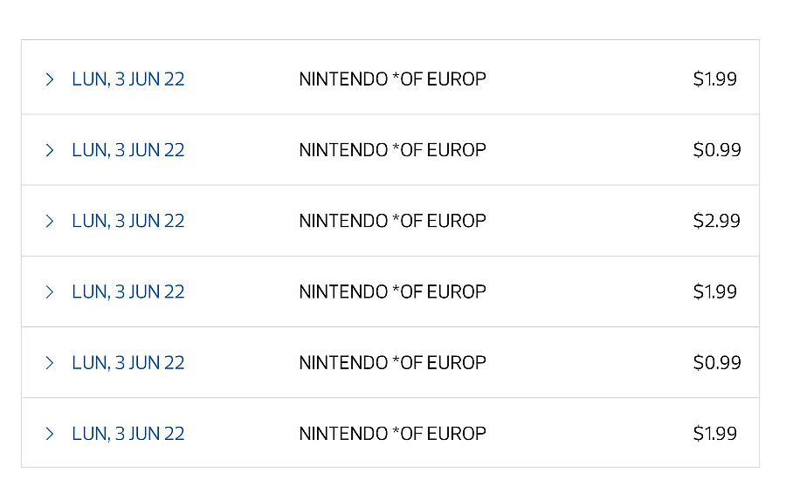Screen dimensions: 786x487
Task: Select the first NINTENDO *OF EUROP merchant name
Action: pyautogui.click(x=392, y=79)
